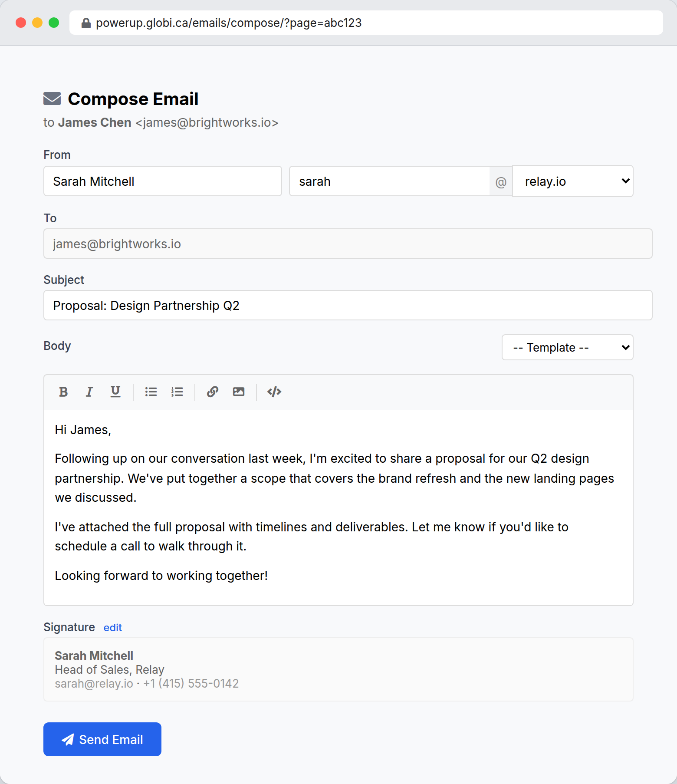
Task: Click the paper plane icon on Send Email
Action: [x=69, y=739]
